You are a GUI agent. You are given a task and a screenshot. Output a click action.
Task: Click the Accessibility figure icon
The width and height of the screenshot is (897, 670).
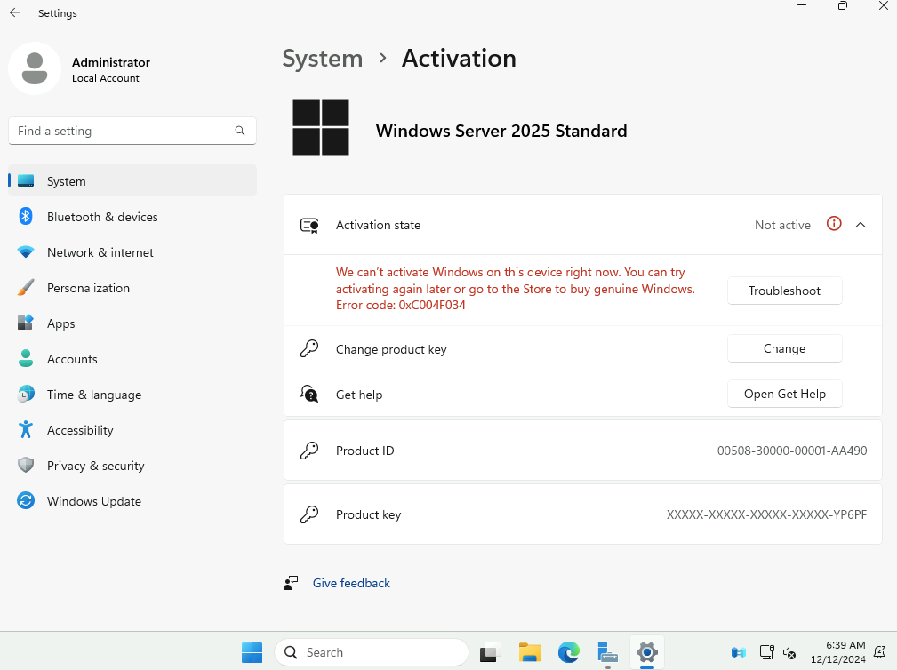tap(26, 429)
